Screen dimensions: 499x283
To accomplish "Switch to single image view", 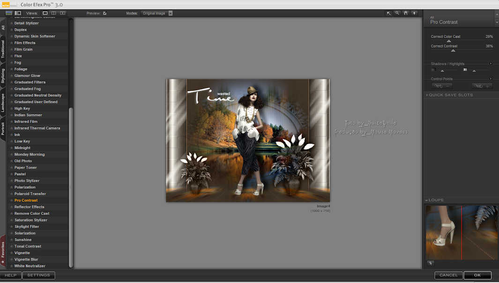I will pos(45,13).
